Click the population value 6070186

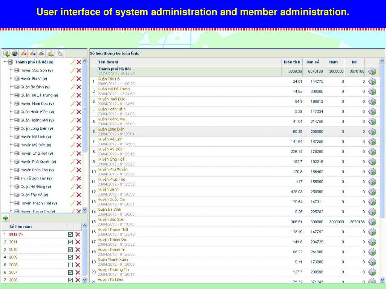click(x=316, y=71)
